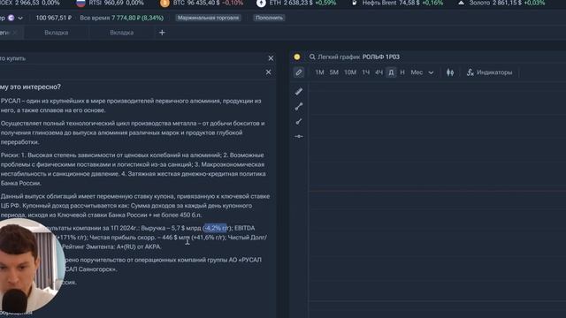Image resolution: width=566 pixels, height=318 pixels.
Task: Expand the timeframe dropdown chevron after Мес
Action: coord(431,72)
